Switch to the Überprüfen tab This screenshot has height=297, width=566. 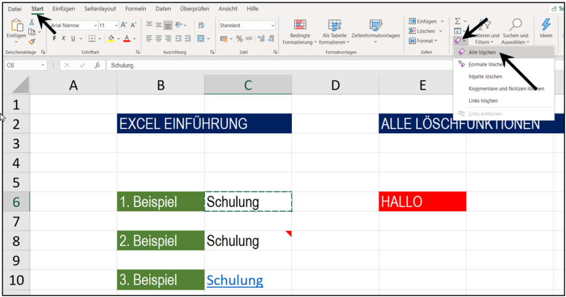[195, 9]
